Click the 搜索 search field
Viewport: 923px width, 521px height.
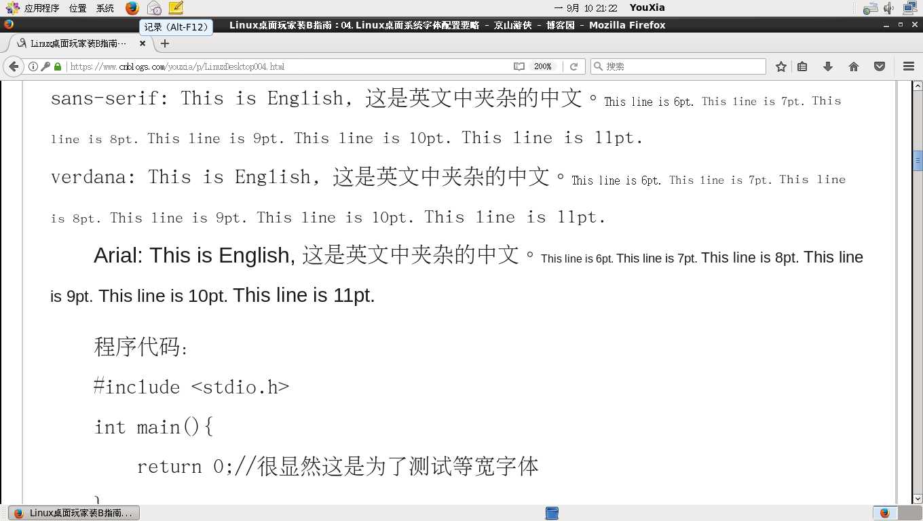(x=679, y=66)
